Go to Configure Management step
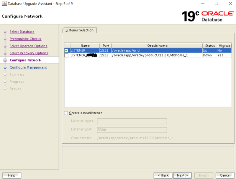 pos(28,67)
